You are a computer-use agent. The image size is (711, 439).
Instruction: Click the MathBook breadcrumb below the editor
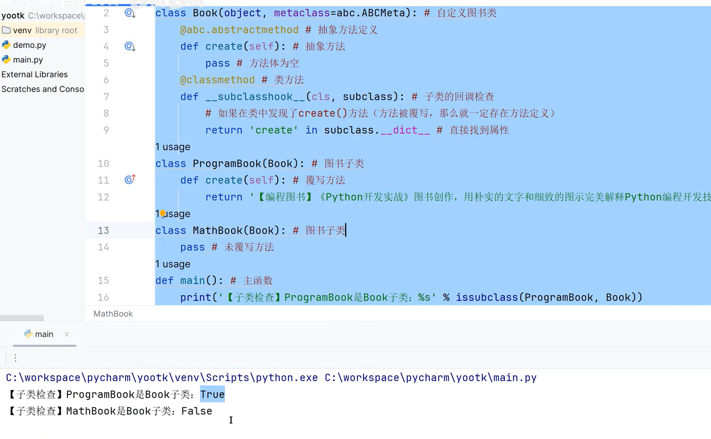[x=113, y=313]
